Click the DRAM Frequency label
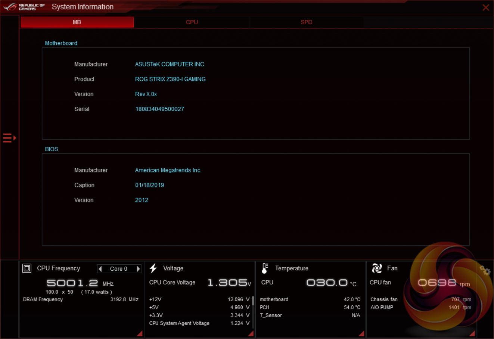Image resolution: width=494 pixels, height=339 pixels. [43, 299]
